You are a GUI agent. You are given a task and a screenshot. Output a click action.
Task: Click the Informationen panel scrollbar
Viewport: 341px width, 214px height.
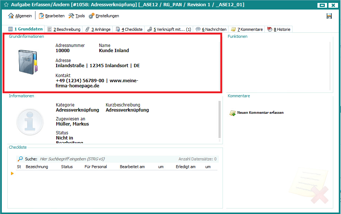pyautogui.click(x=220, y=119)
